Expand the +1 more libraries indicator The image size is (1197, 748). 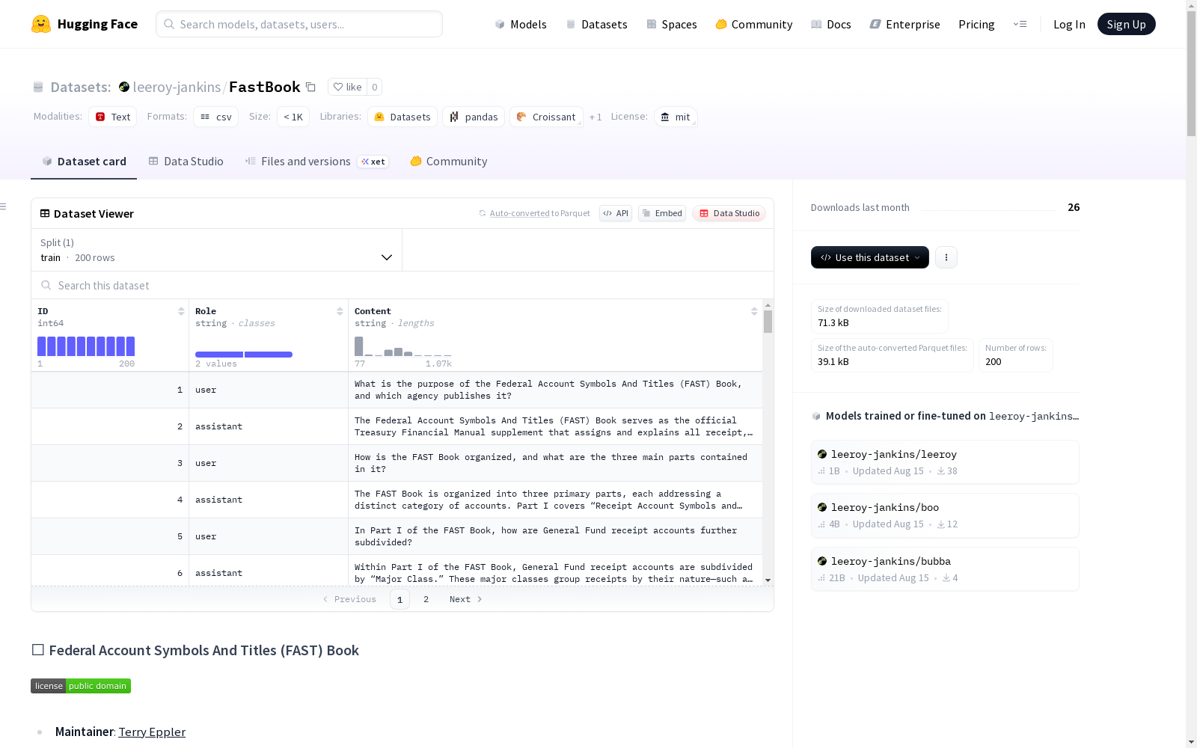[x=596, y=117]
